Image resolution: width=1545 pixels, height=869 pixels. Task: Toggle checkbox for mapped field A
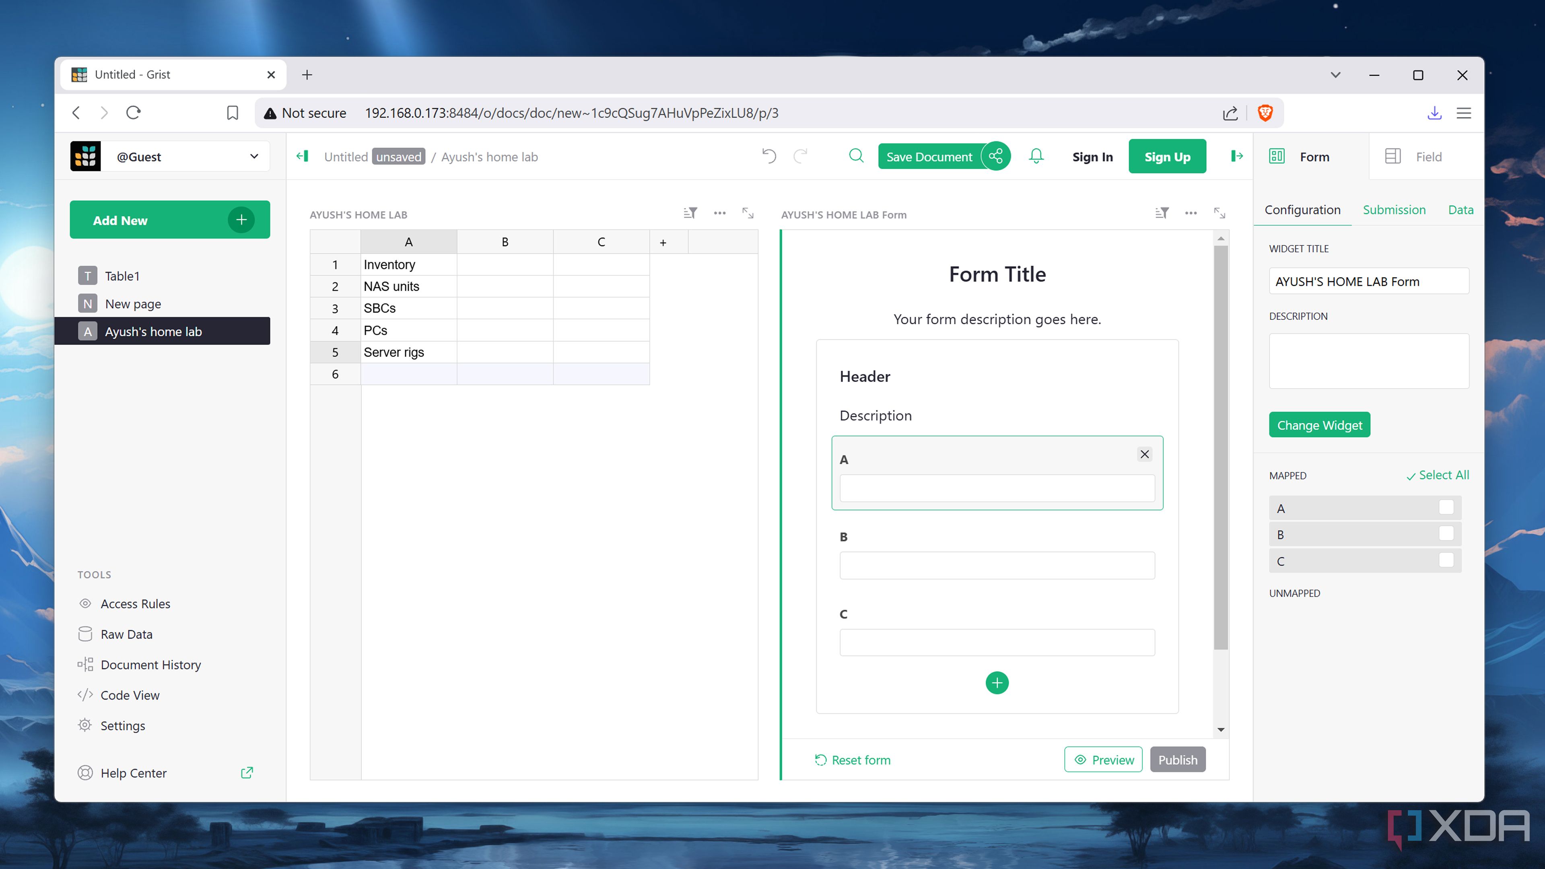pyautogui.click(x=1446, y=507)
